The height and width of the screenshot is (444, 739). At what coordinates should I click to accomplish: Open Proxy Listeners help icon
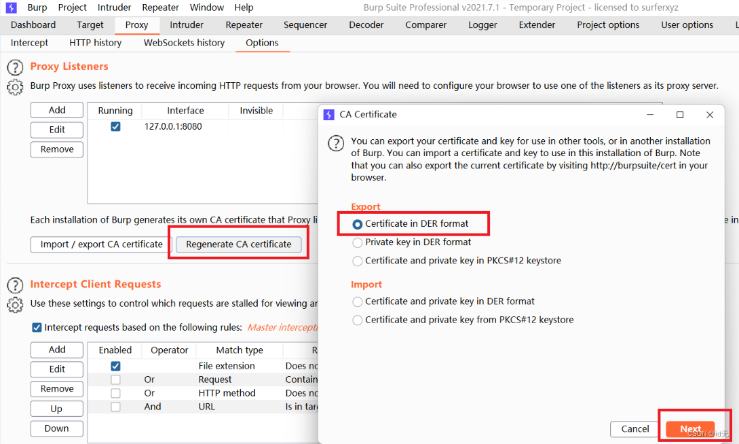[15, 67]
